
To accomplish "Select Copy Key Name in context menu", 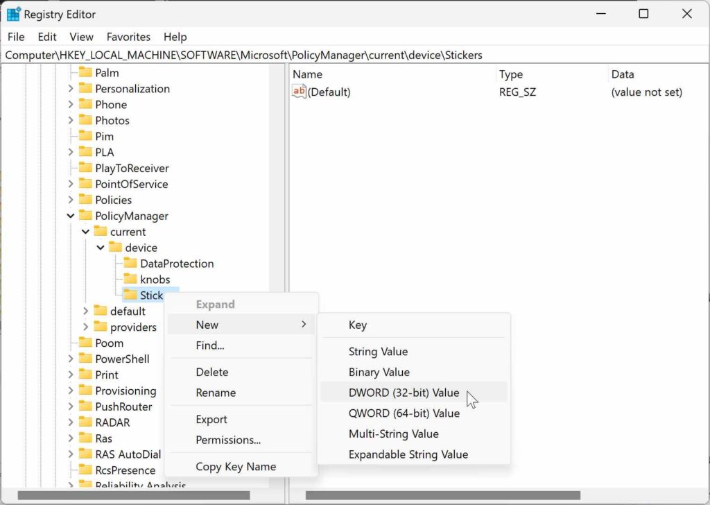I will tap(241, 467).
